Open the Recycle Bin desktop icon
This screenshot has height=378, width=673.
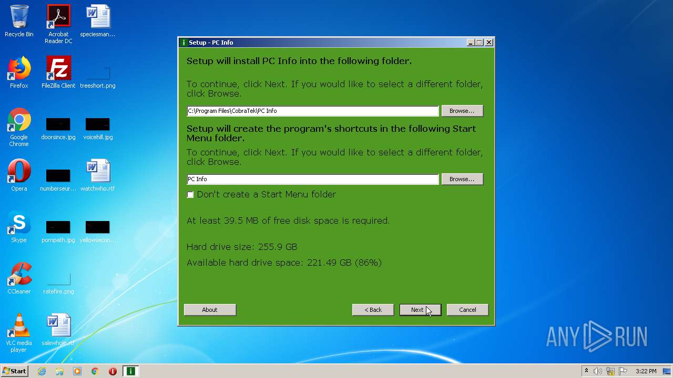tap(19, 21)
